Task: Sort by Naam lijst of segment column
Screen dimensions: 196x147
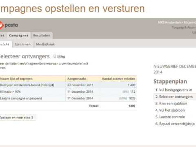Action: point(16,79)
